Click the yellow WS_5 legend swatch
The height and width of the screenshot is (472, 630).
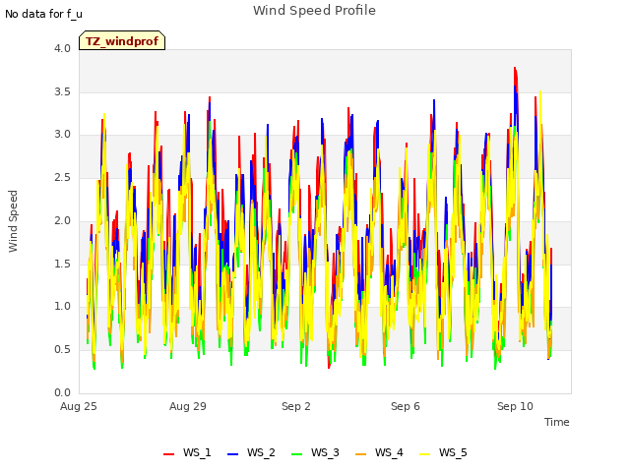(x=424, y=454)
